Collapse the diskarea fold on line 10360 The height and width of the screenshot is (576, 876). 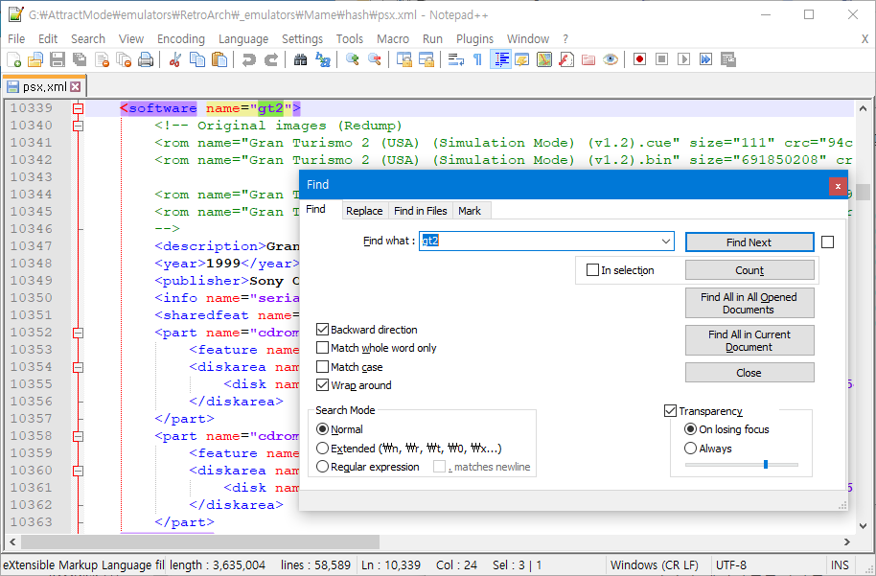click(79, 471)
